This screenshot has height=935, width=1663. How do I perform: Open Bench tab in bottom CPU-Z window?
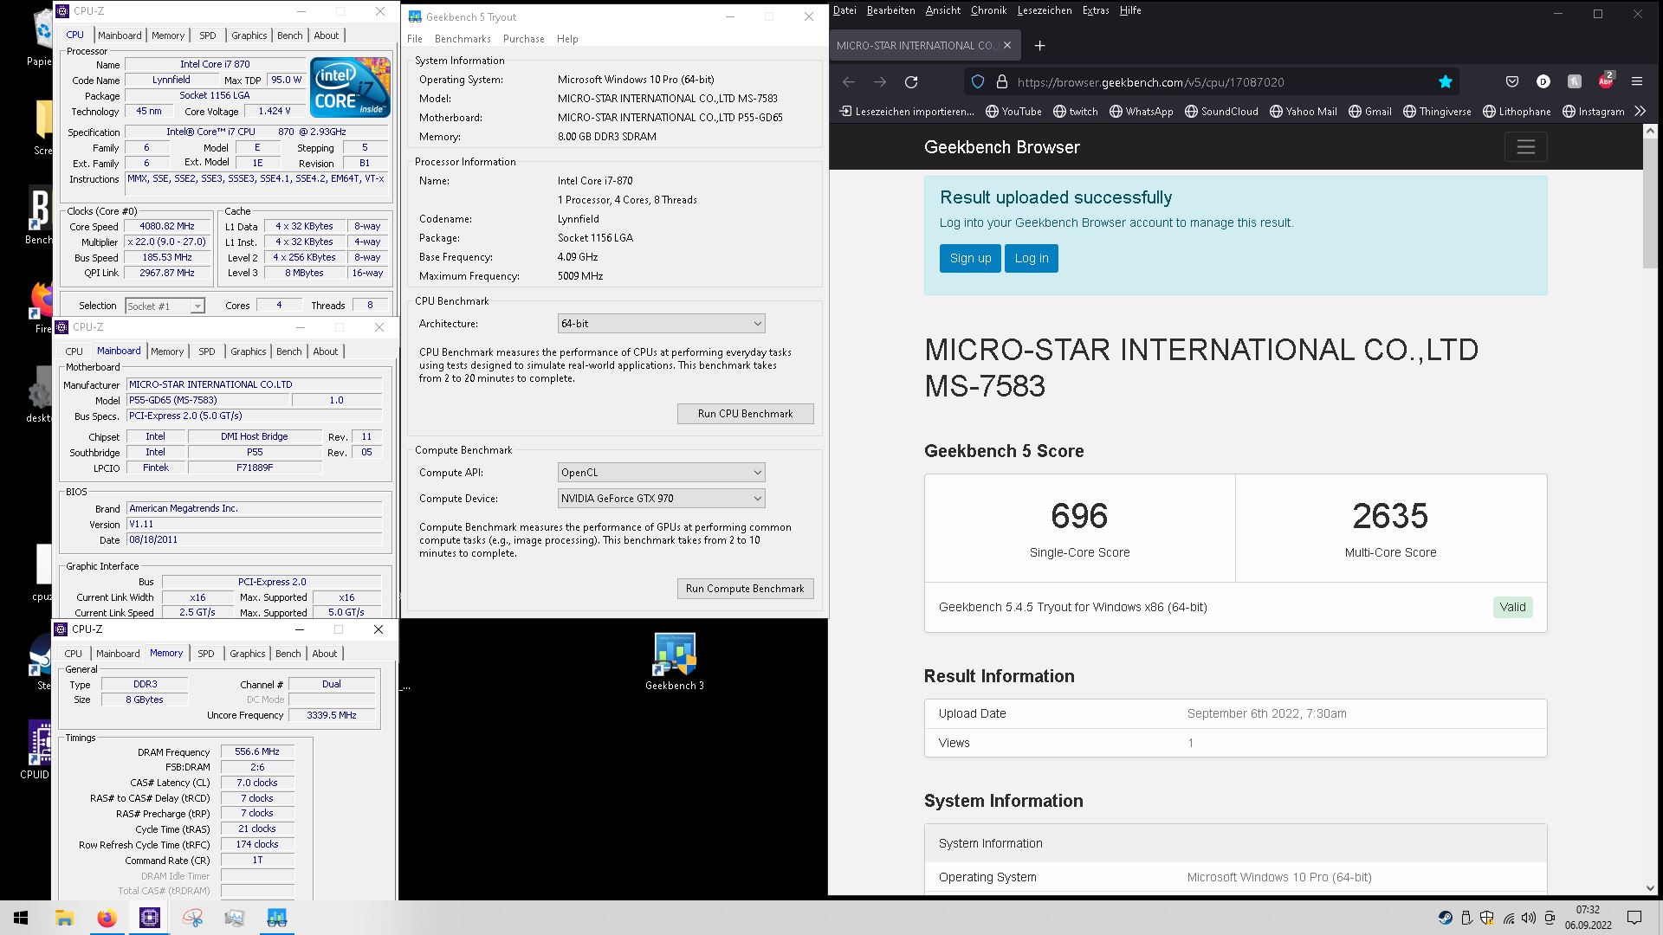[288, 654]
